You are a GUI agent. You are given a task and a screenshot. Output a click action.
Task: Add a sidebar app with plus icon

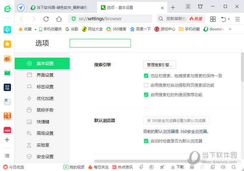click(x=7, y=140)
